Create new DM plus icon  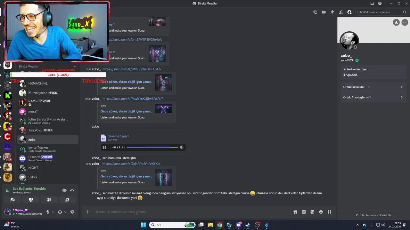(x=75, y=66)
